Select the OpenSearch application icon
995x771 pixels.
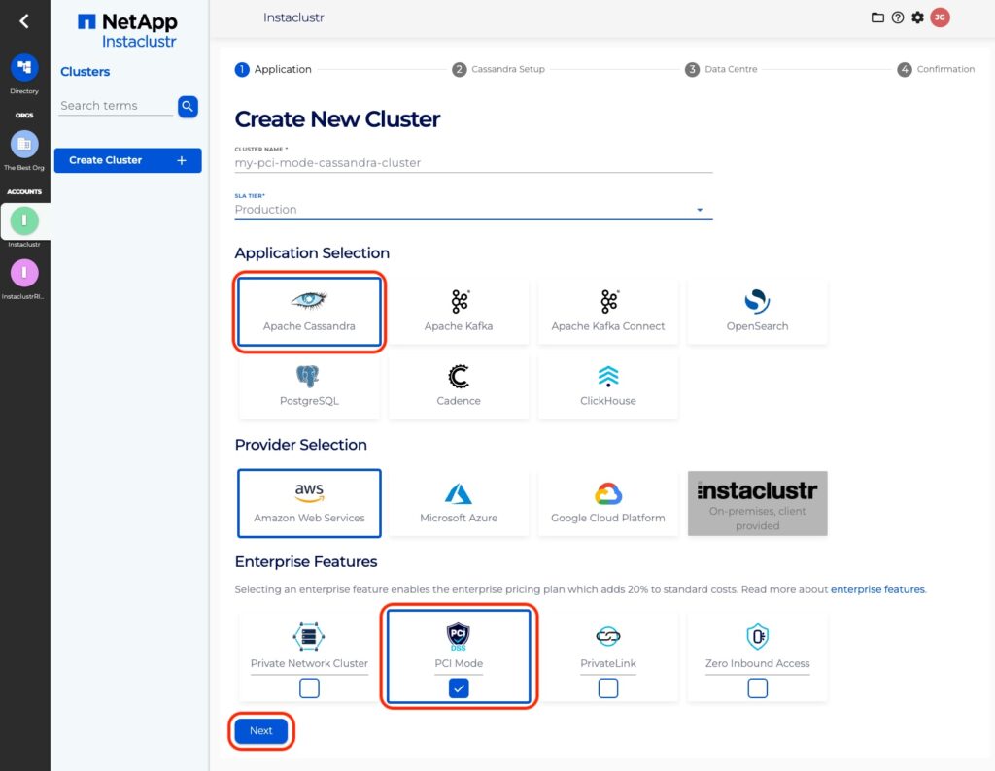(x=757, y=302)
